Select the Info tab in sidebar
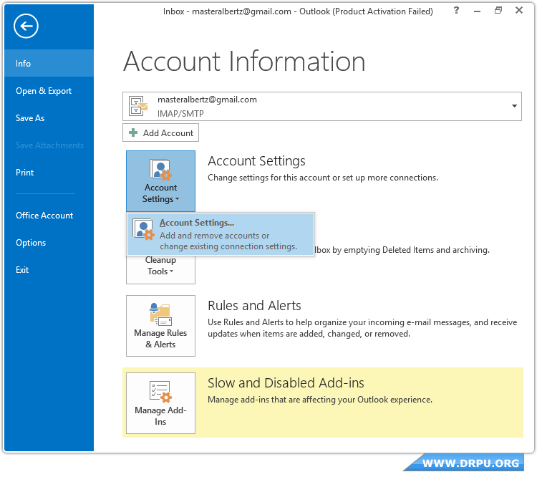Image resolution: width=537 pixels, height=477 pixels. tap(49, 64)
